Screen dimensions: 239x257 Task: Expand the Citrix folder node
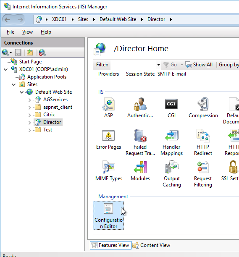pyautogui.click(x=30, y=115)
